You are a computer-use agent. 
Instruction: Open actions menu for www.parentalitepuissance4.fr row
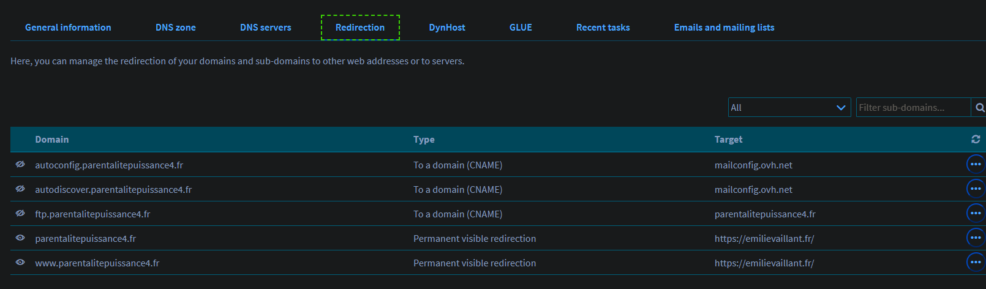pos(975,263)
